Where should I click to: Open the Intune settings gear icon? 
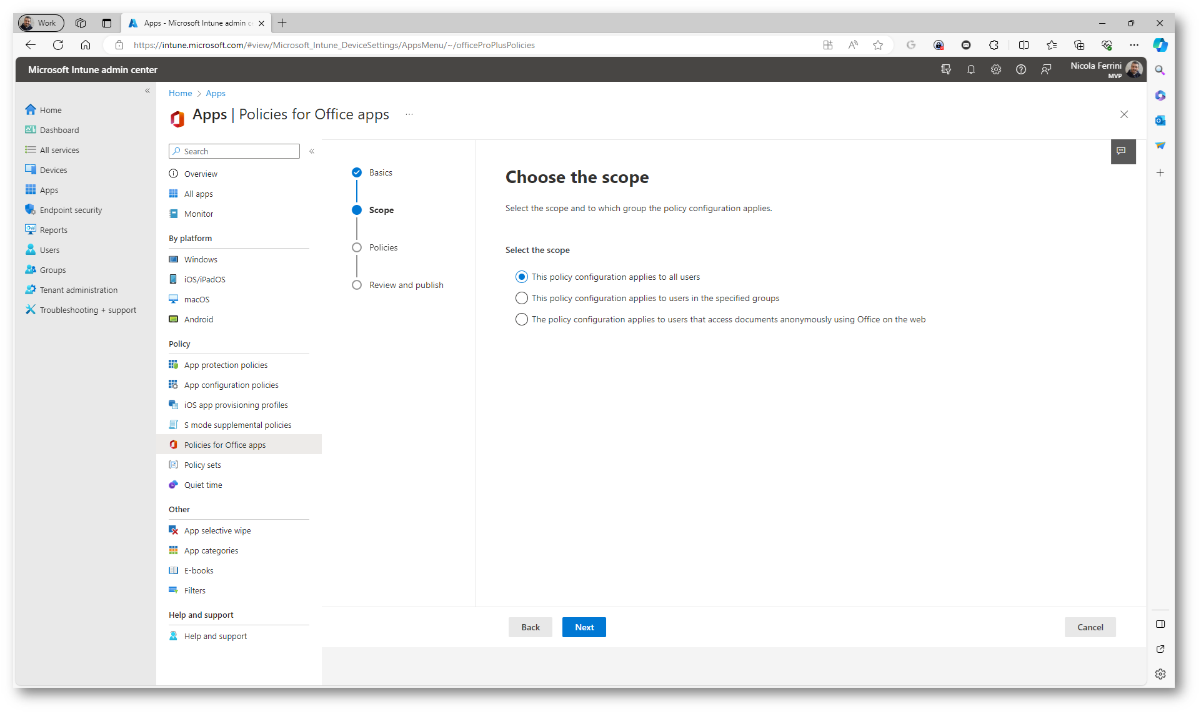click(996, 69)
